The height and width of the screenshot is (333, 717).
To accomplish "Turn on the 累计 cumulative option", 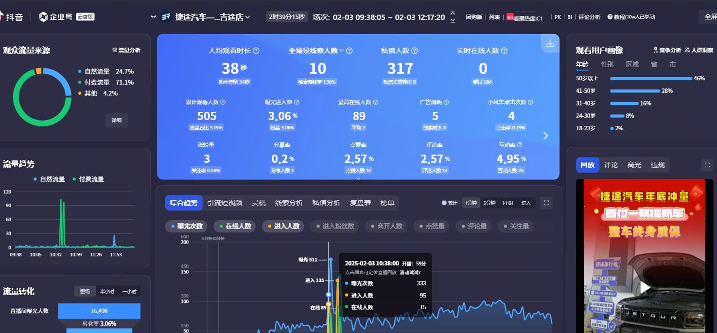I will click(450, 203).
